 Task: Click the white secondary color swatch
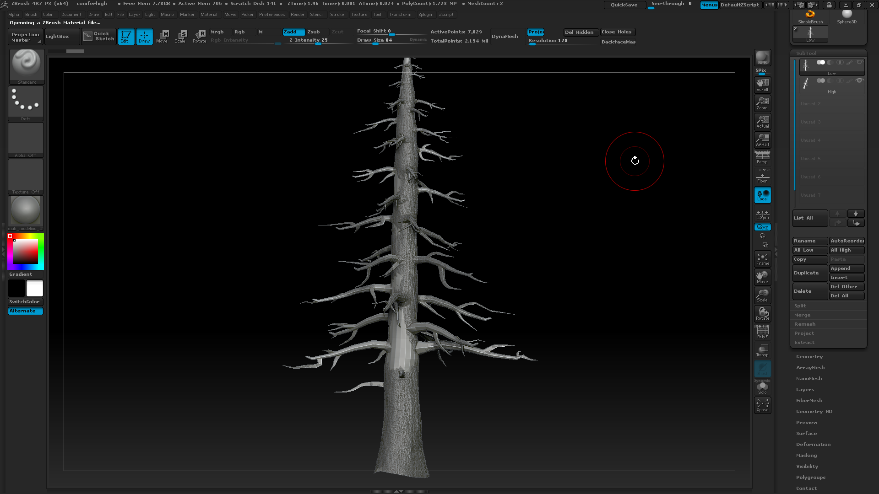35,289
